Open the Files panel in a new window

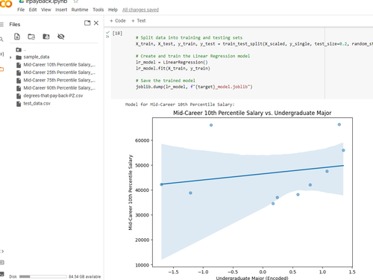[87, 23]
